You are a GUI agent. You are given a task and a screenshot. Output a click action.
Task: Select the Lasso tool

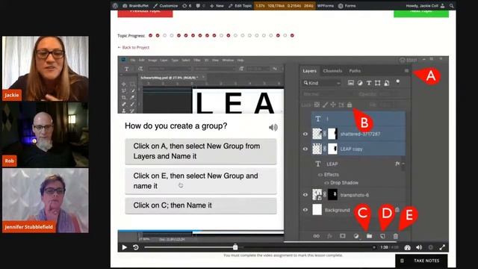(x=124, y=90)
